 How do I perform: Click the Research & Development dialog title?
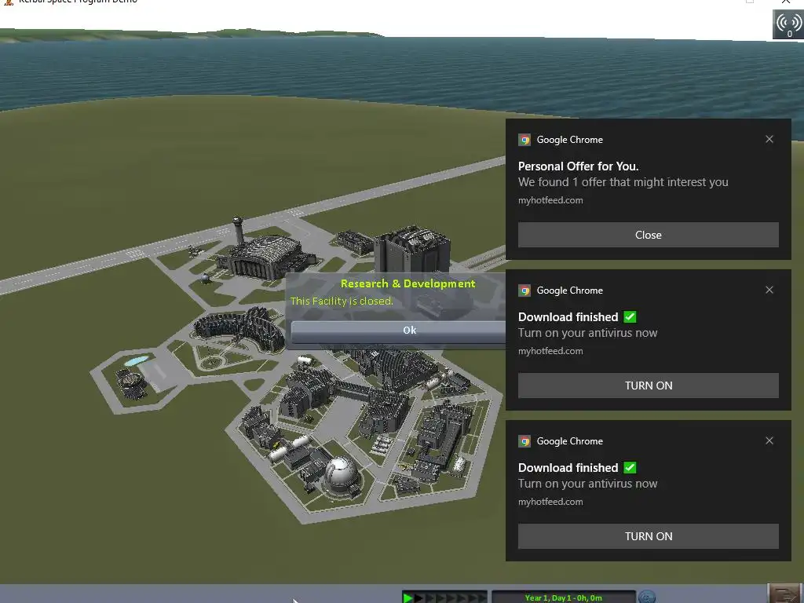click(x=407, y=283)
